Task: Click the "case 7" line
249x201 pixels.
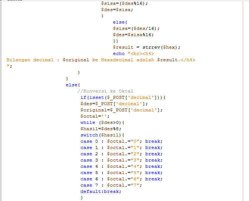Action: tap(111, 185)
